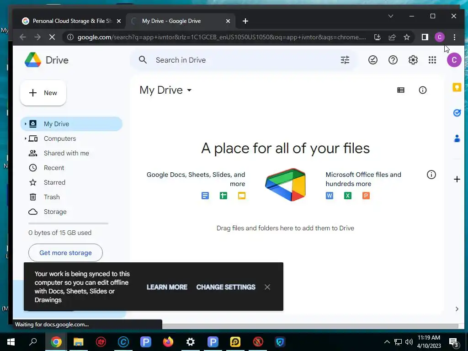Open the Windows Start menu
Viewport: 468px width, 351px height.
click(11, 342)
